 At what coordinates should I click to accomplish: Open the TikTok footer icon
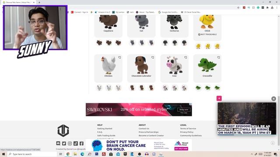76,143
